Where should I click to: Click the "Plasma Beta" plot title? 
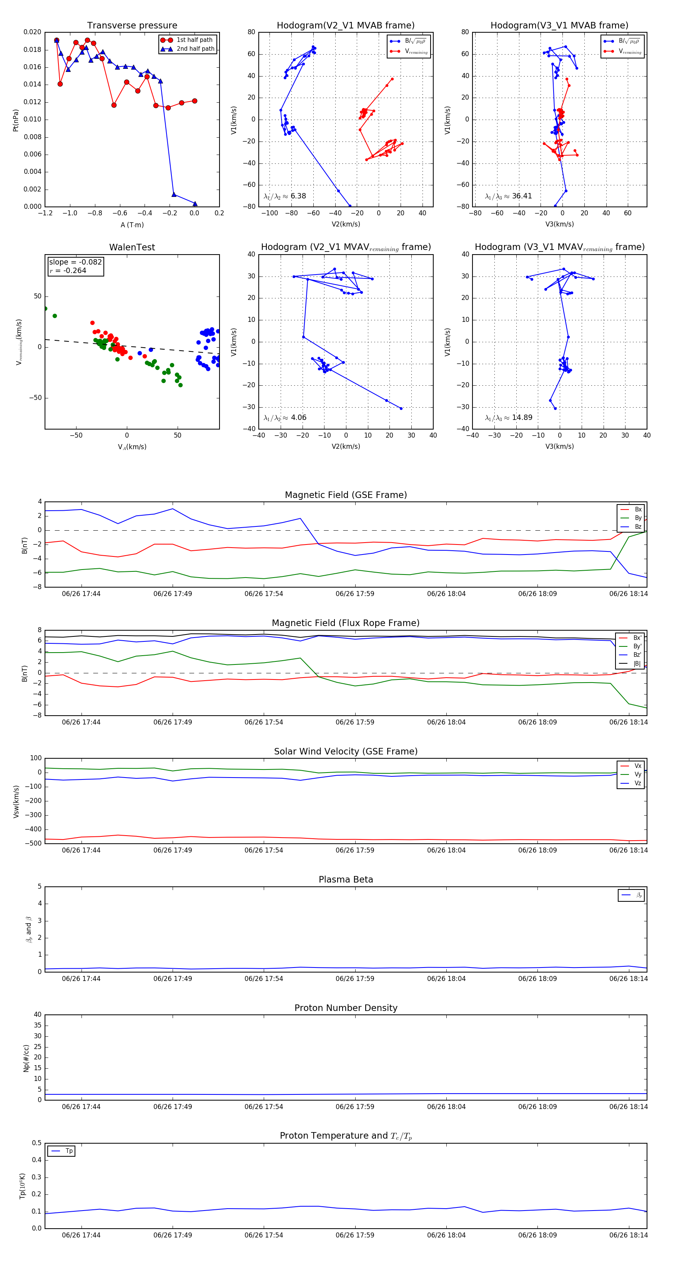click(x=346, y=880)
